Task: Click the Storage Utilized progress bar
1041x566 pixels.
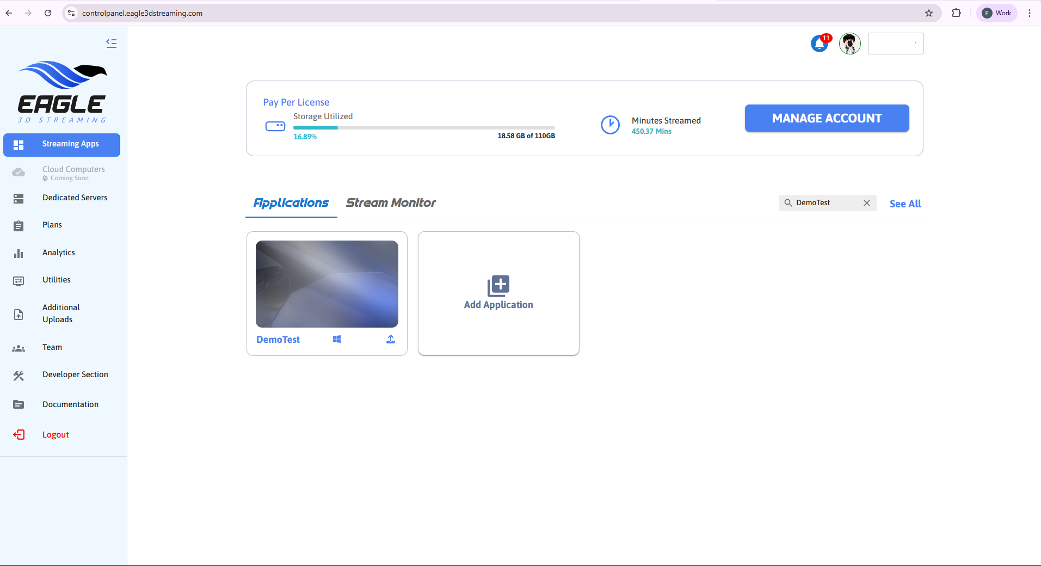Action: (x=424, y=127)
